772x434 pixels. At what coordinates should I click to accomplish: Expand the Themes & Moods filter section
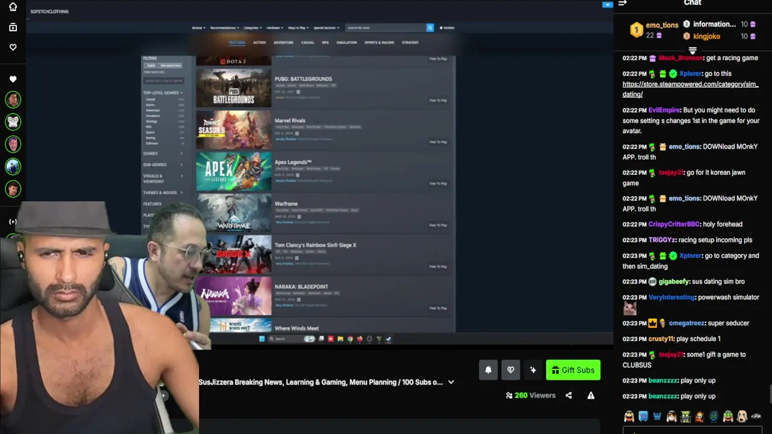[163, 193]
